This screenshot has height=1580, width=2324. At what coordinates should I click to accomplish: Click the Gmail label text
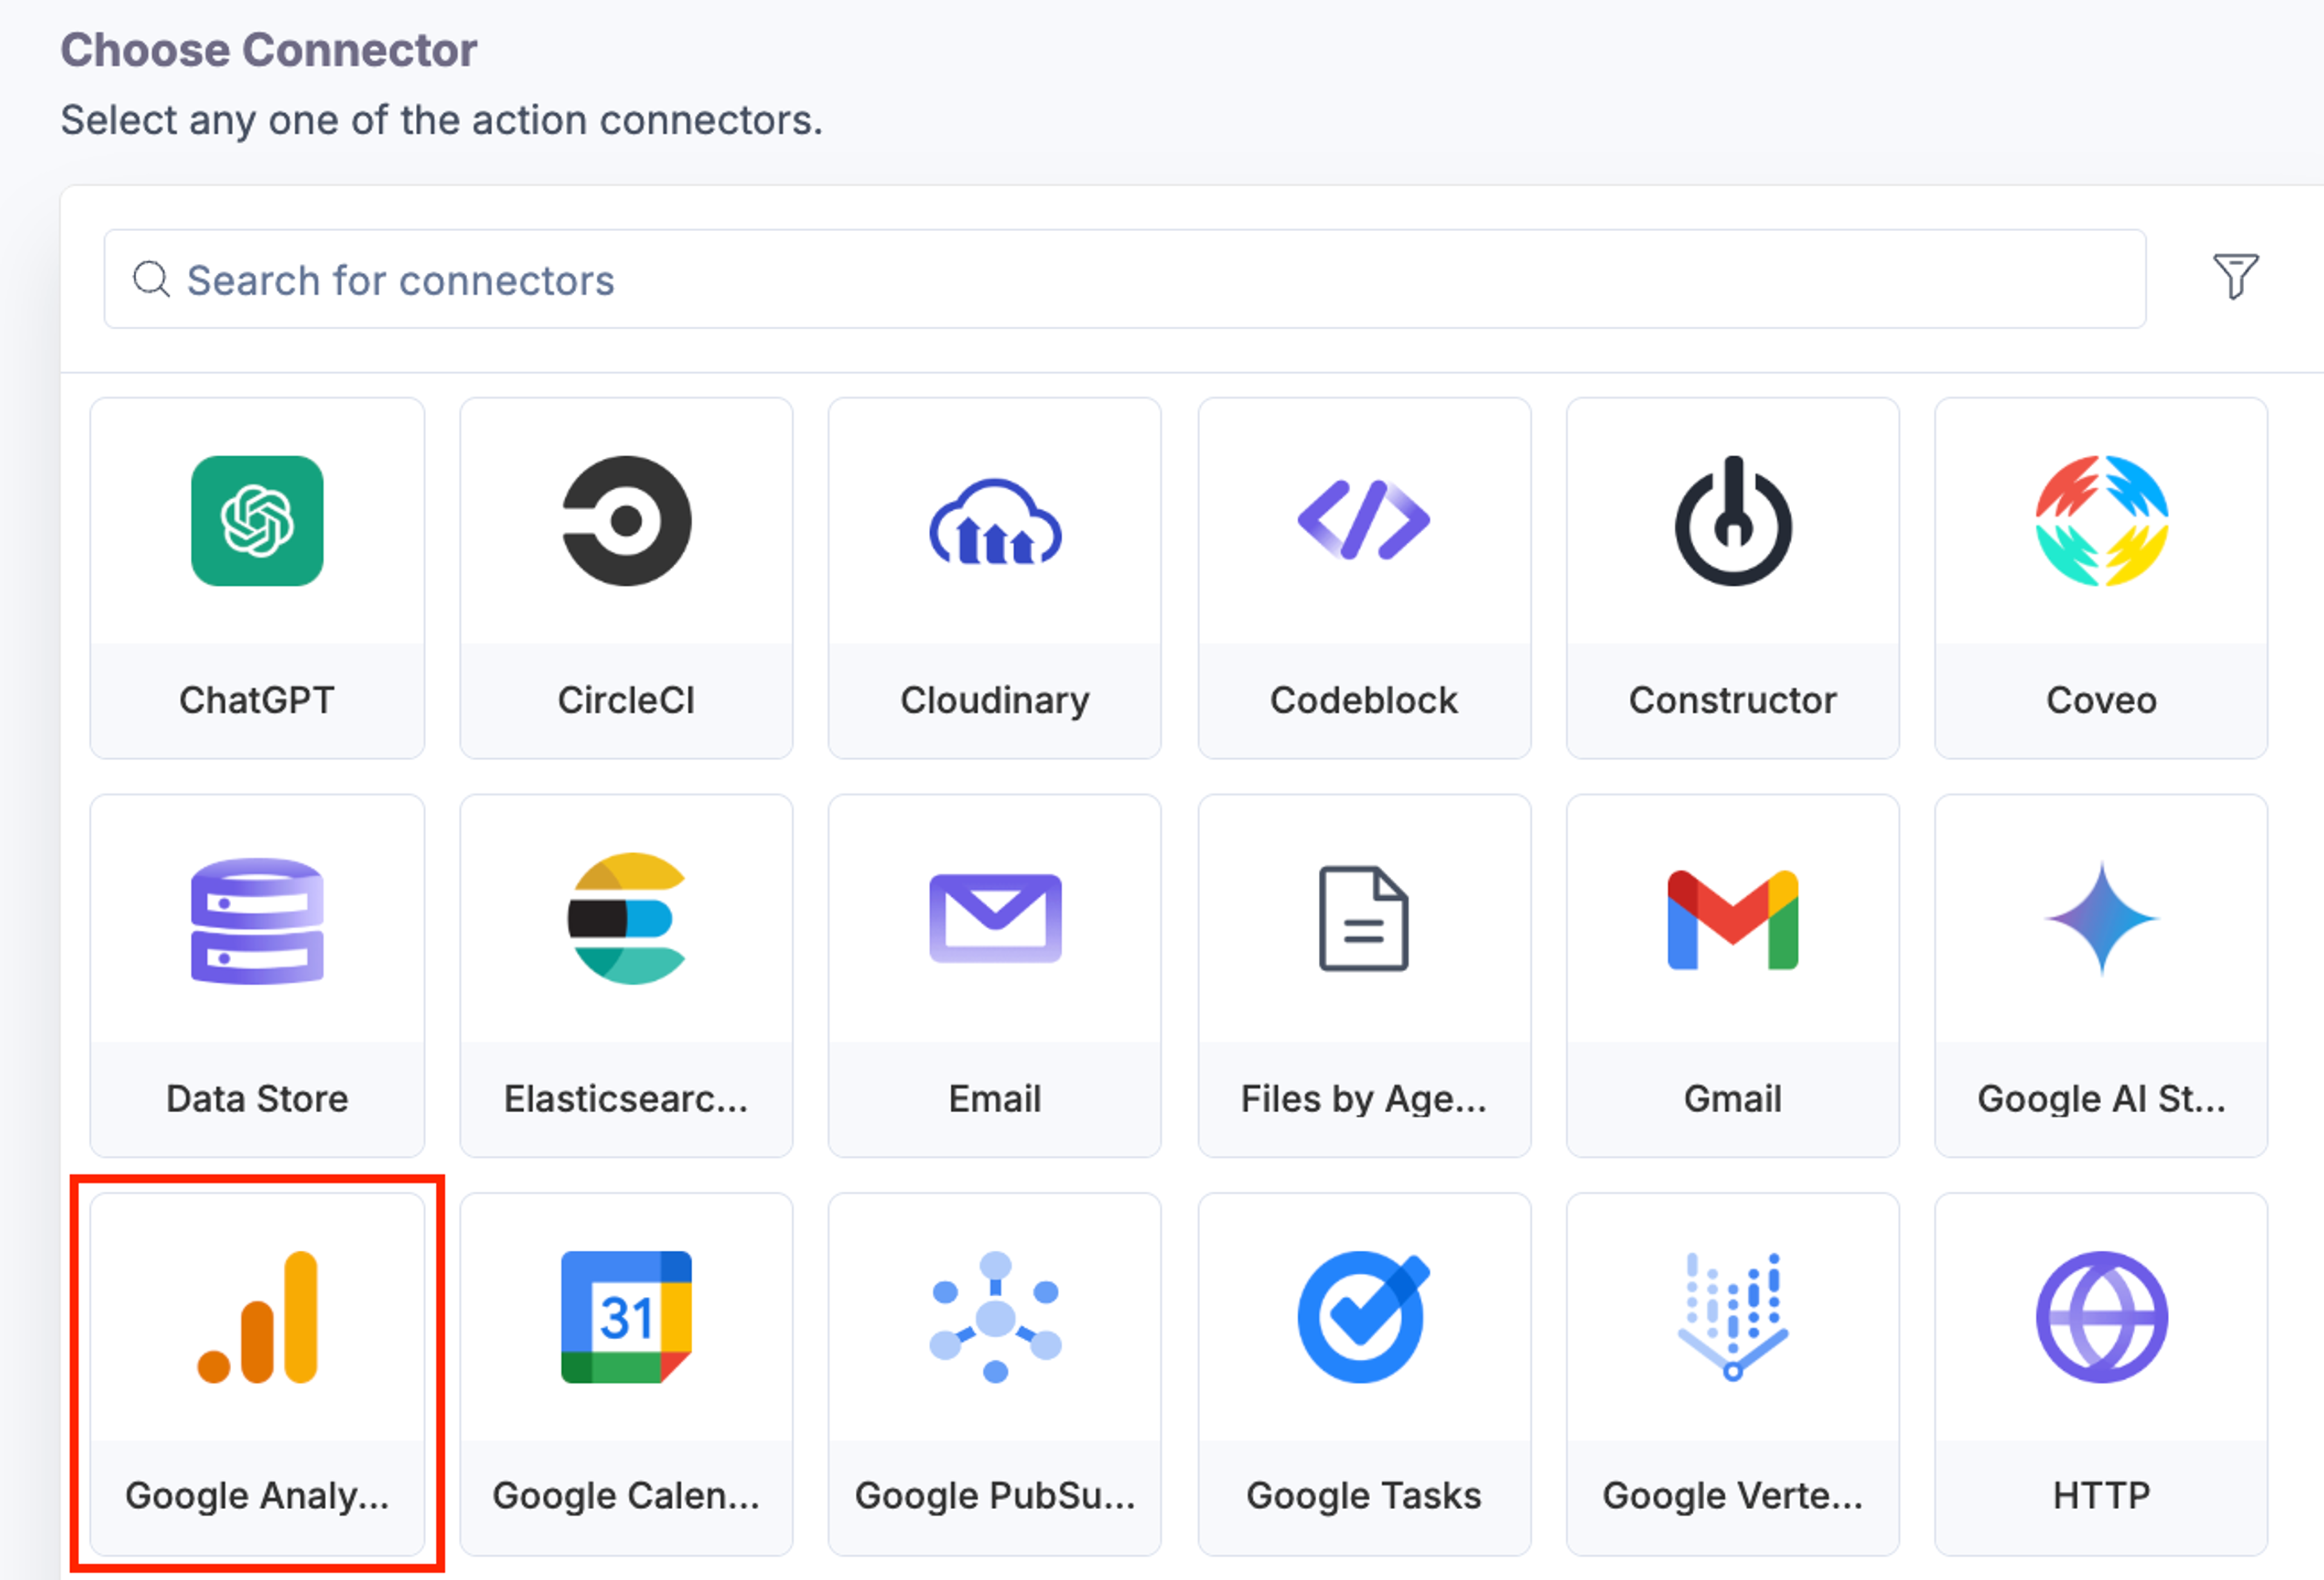pyautogui.click(x=1733, y=1098)
